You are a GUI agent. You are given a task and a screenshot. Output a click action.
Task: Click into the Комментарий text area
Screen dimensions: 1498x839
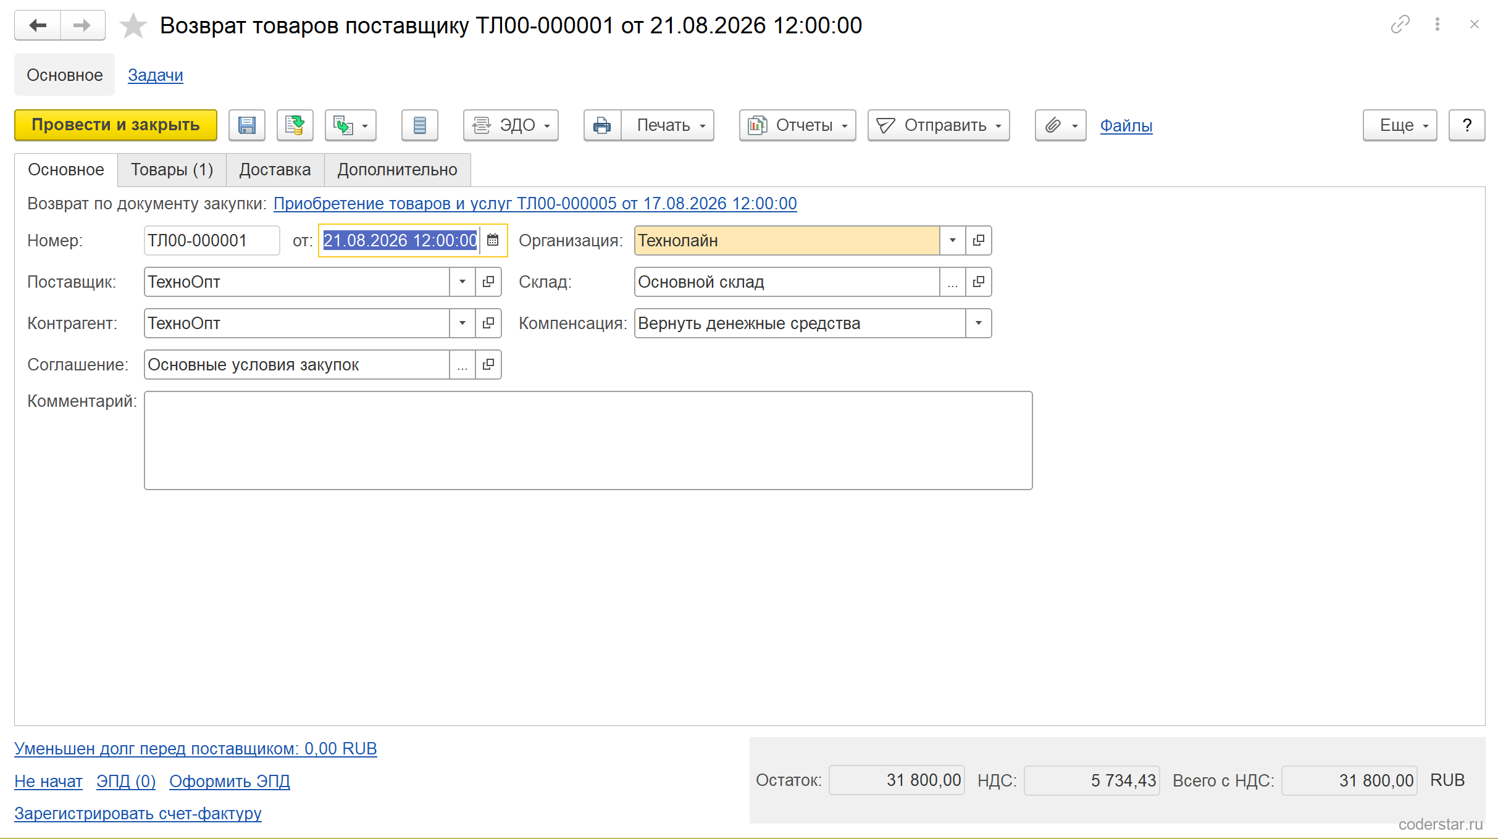(588, 440)
